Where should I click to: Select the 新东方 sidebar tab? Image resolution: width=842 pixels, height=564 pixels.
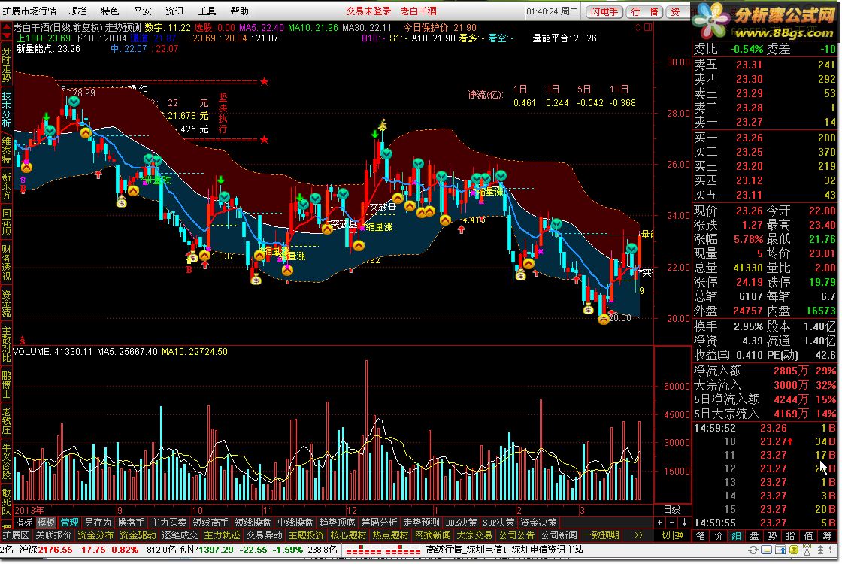pos(6,186)
